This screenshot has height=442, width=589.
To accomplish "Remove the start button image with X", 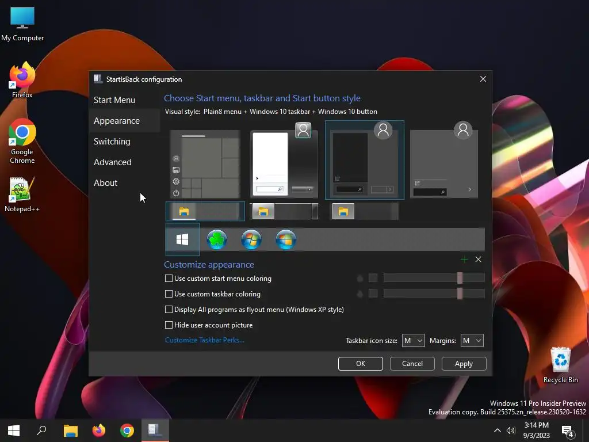I will coord(478,260).
